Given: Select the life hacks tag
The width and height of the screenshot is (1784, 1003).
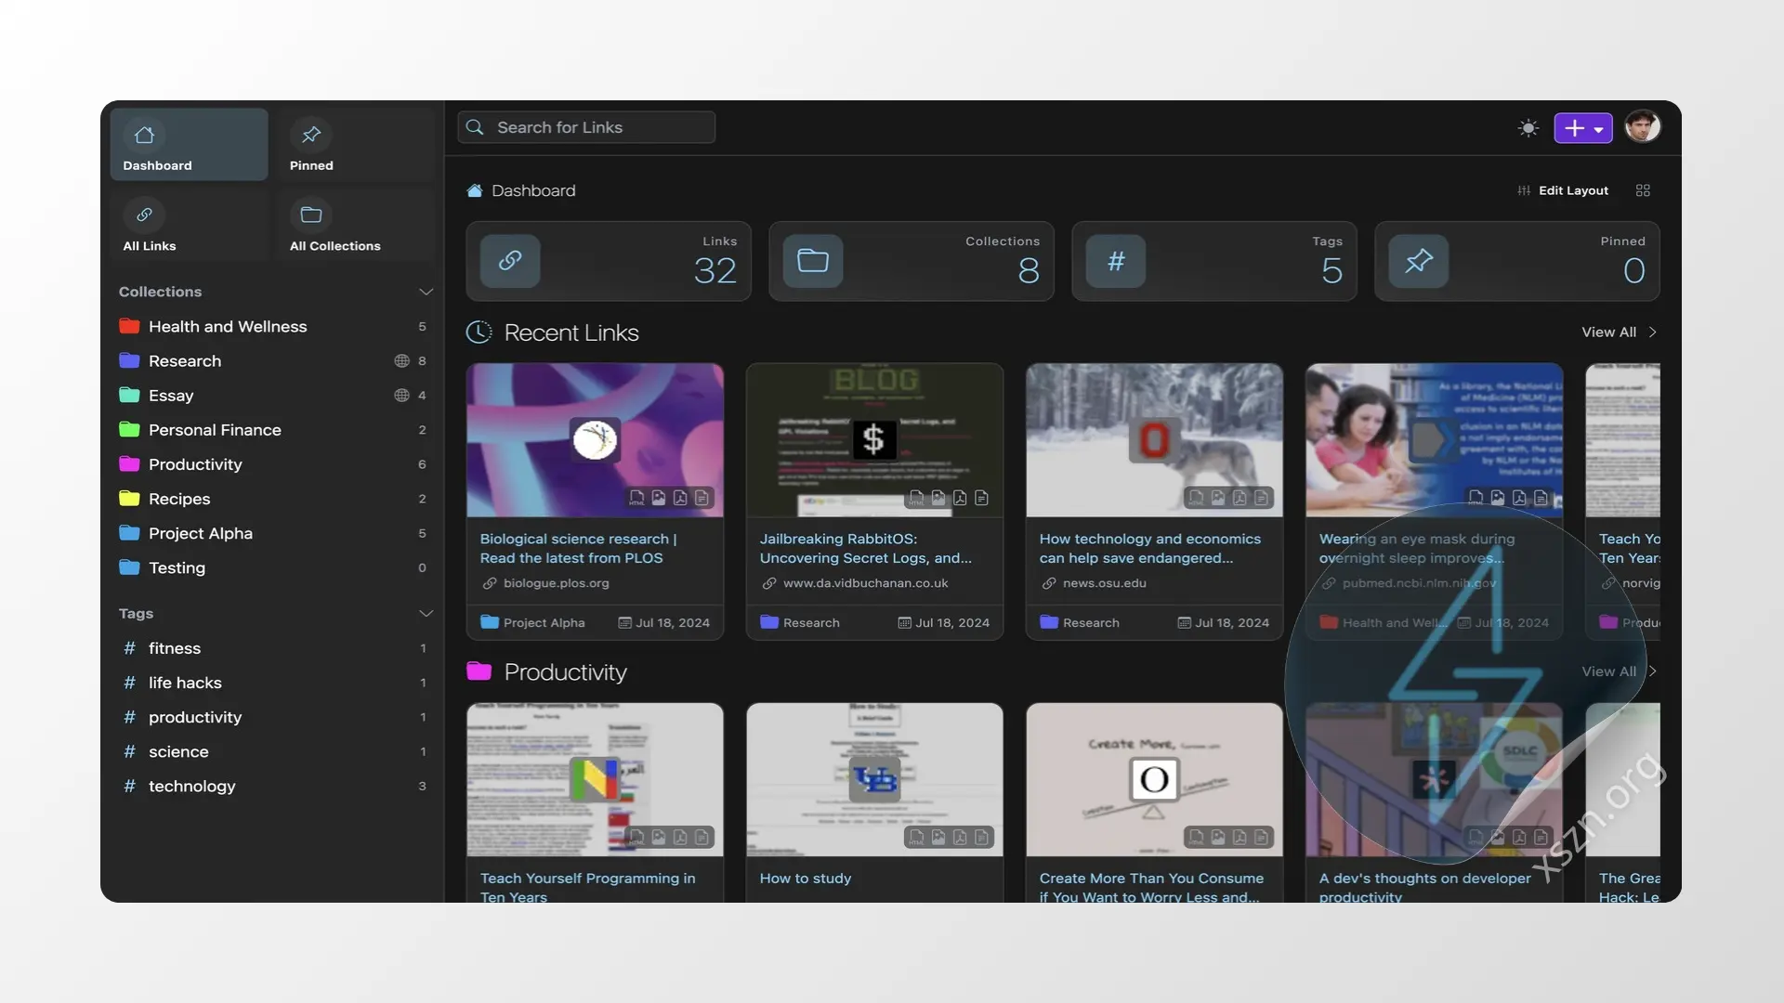Looking at the screenshot, I should [x=272, y=683].
